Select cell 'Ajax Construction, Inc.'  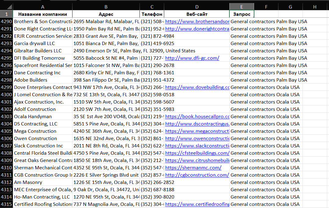[x=43, y=102]
